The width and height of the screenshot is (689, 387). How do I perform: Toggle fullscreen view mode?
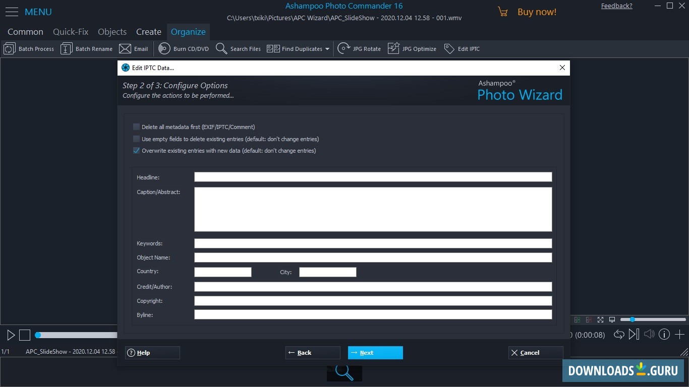600,319
